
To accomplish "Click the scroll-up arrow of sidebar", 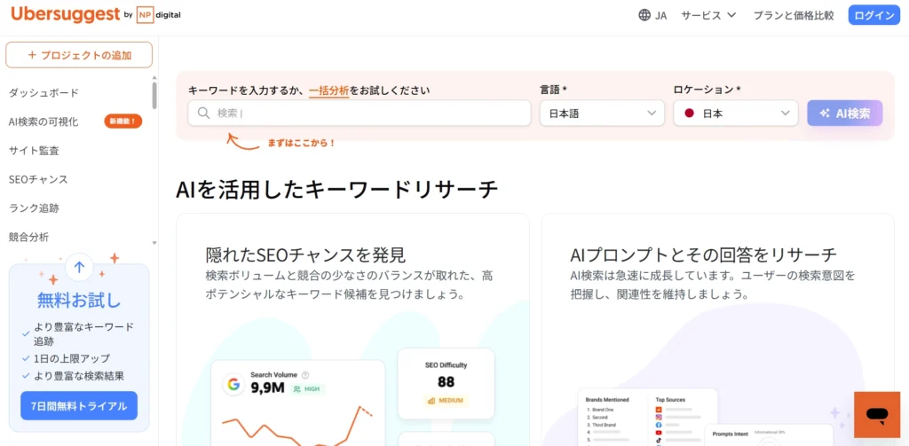I will [154, 78].
